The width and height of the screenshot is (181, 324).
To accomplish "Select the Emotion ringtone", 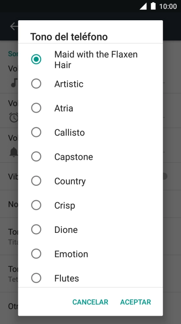I will 36,254.
